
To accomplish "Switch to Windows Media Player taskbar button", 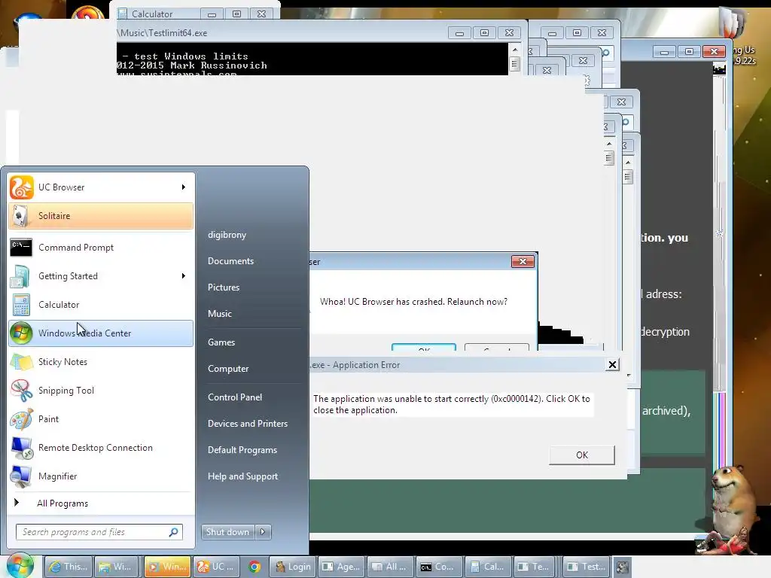I will 167,567.
